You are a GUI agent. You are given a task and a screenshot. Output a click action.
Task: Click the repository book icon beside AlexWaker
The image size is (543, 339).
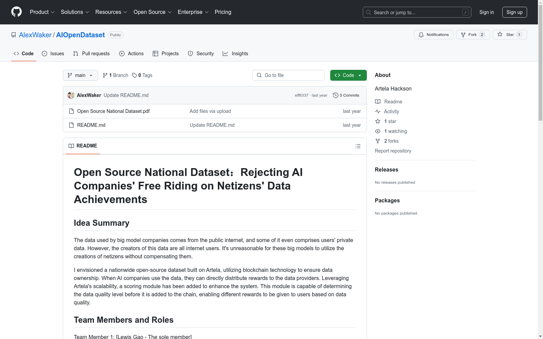pos(14,35)
